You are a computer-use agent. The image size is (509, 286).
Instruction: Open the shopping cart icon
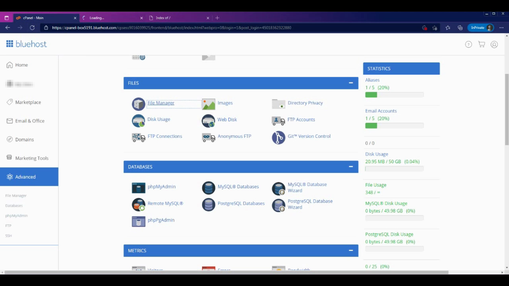pos(482,44)
